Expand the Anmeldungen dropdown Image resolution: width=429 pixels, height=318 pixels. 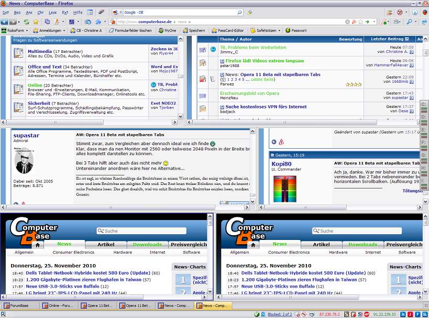coord(64,31)
